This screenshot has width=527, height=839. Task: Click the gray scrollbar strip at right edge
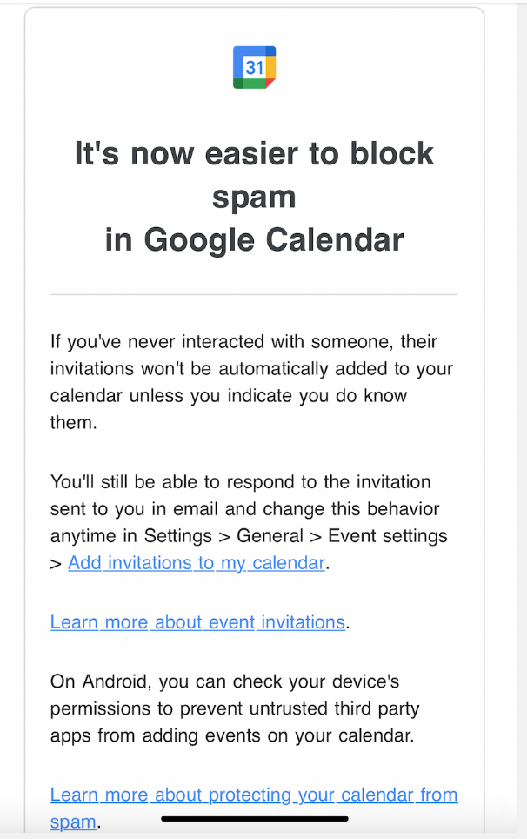(521, 418)
